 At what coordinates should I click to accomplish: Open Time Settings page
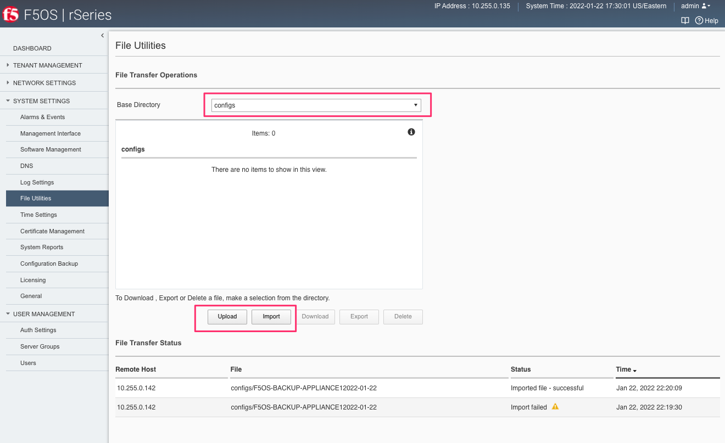click(x=57, y=215)
